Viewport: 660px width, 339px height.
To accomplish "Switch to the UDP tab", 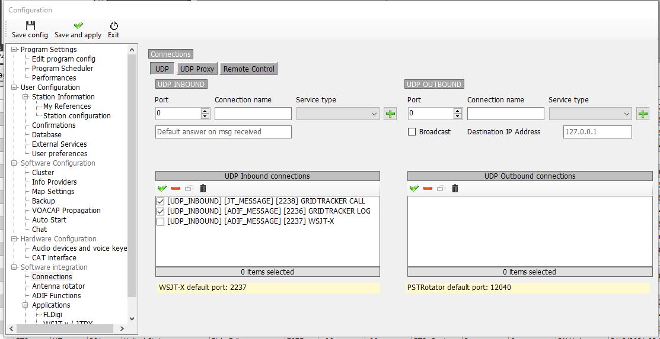I will click(x=162, y=69).
